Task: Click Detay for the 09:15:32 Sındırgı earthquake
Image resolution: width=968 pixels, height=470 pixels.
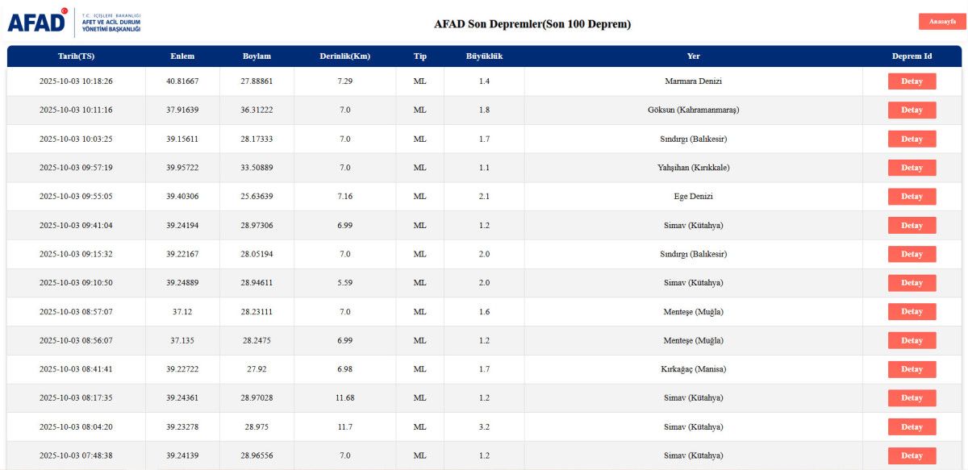Action: [912, 254]
